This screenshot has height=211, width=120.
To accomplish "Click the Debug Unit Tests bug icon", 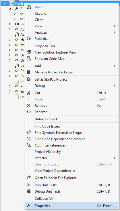I will point(29,191).
